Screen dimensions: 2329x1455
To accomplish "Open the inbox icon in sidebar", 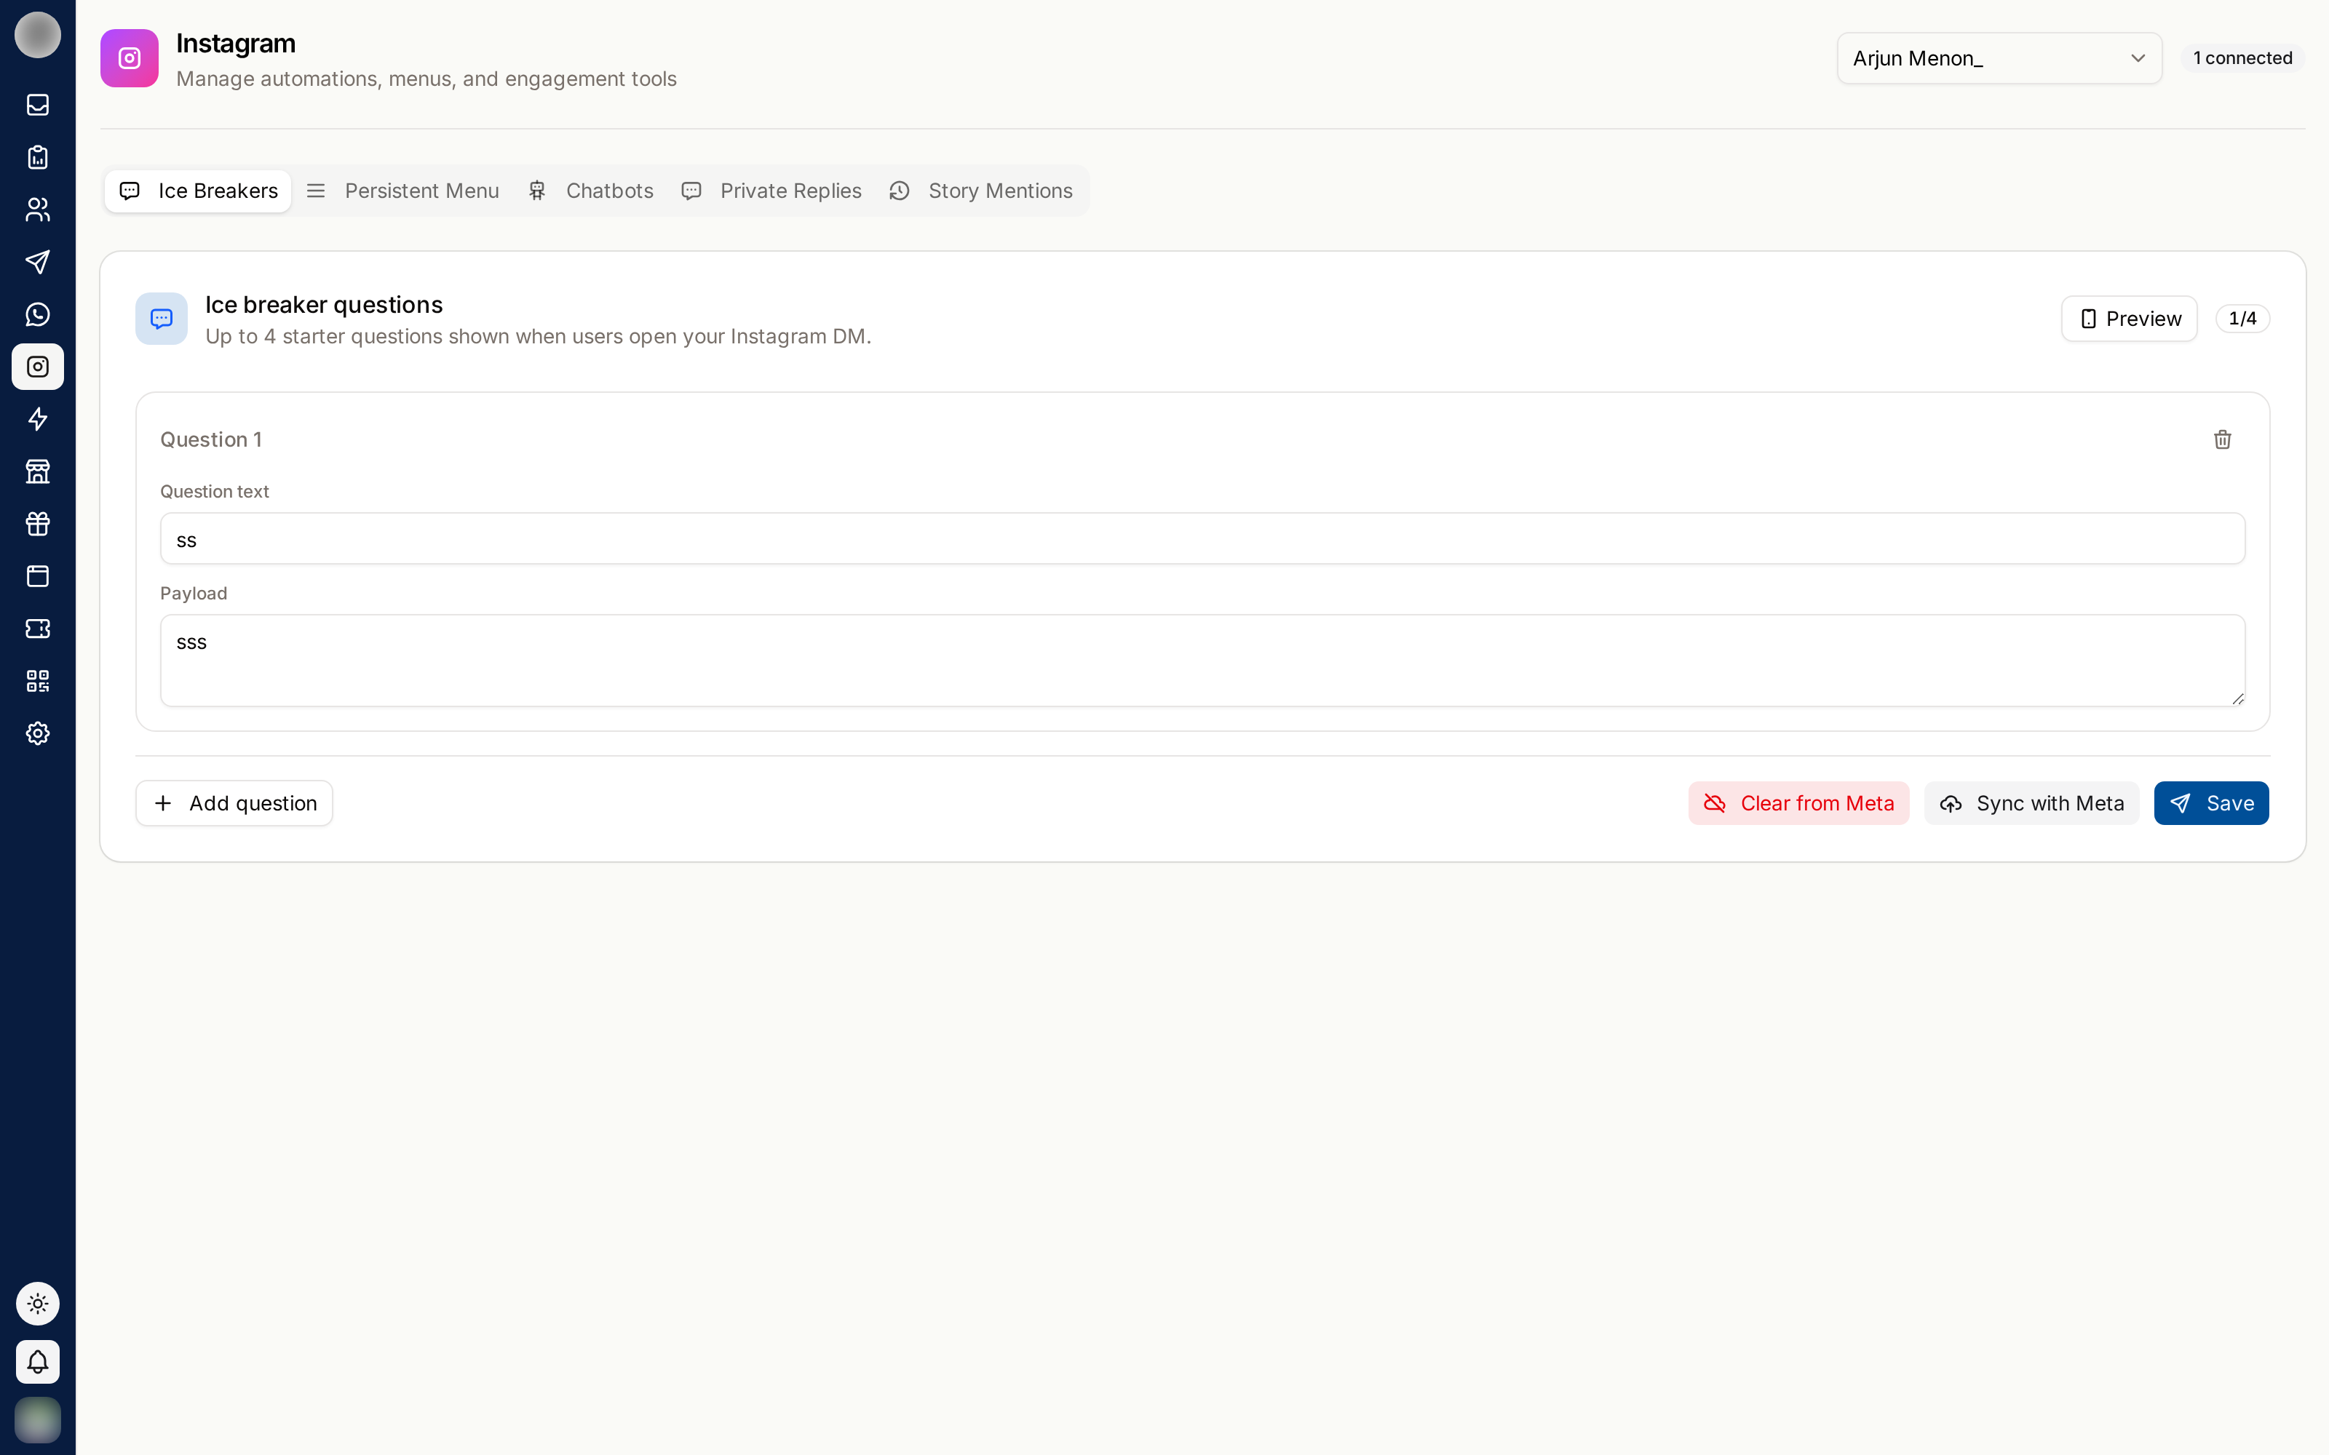I will click(38, 105).
